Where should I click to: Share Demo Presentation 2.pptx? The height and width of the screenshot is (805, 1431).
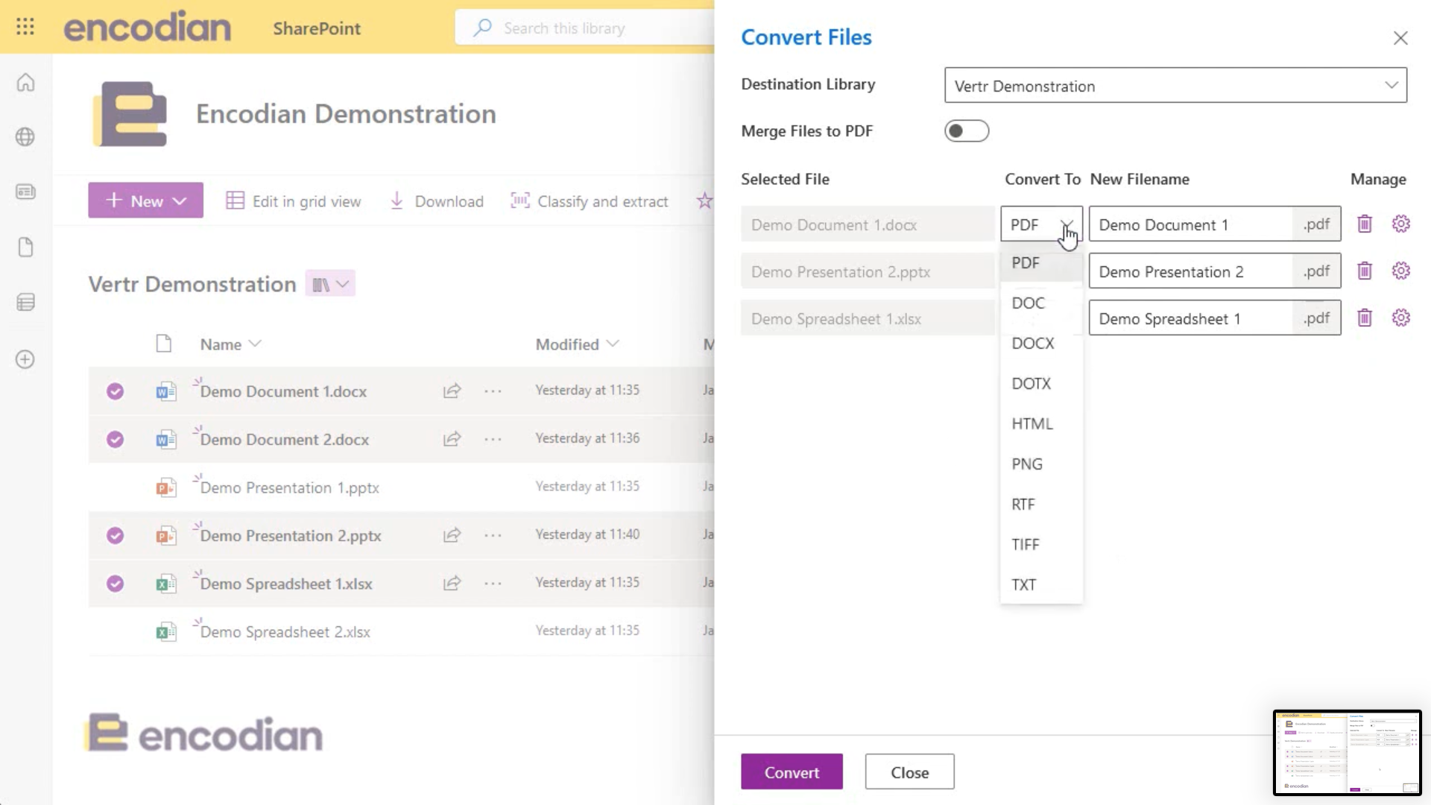pyautogui.click(x=452, y=535)
